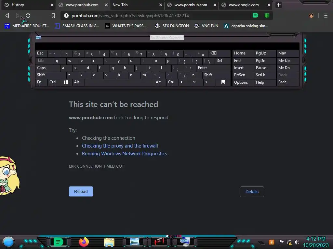The width and height of the screenshot is (333, 249).
Task: Open the user profile avatar
Action: click(x=311, y=16)
